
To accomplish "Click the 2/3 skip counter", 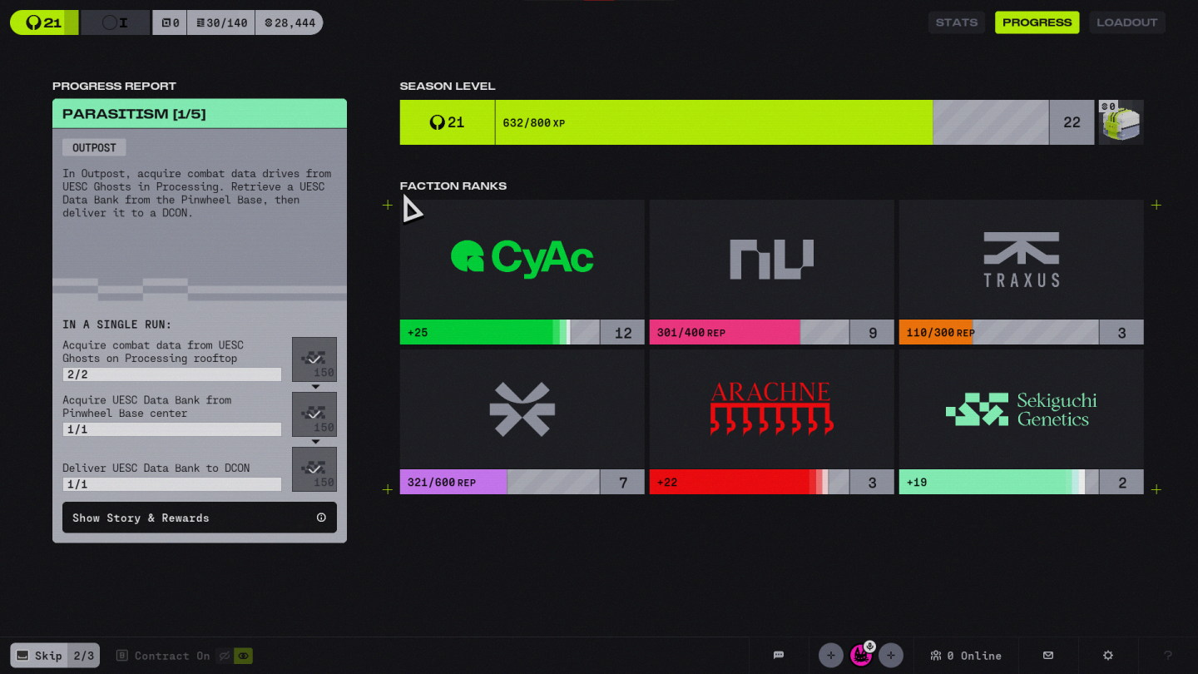I will 84,655.
